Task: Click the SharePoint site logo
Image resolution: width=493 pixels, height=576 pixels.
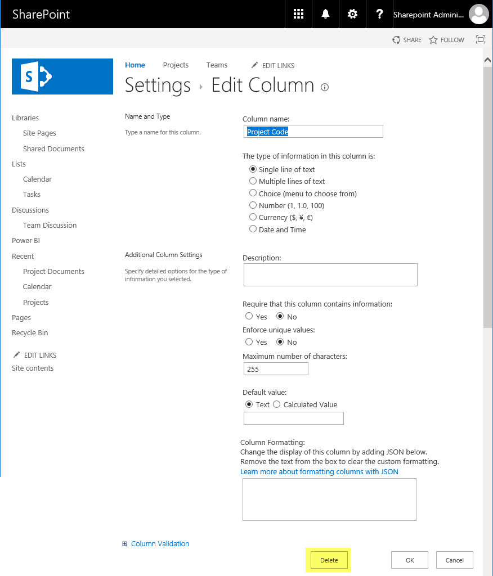Action: point(62,76)
